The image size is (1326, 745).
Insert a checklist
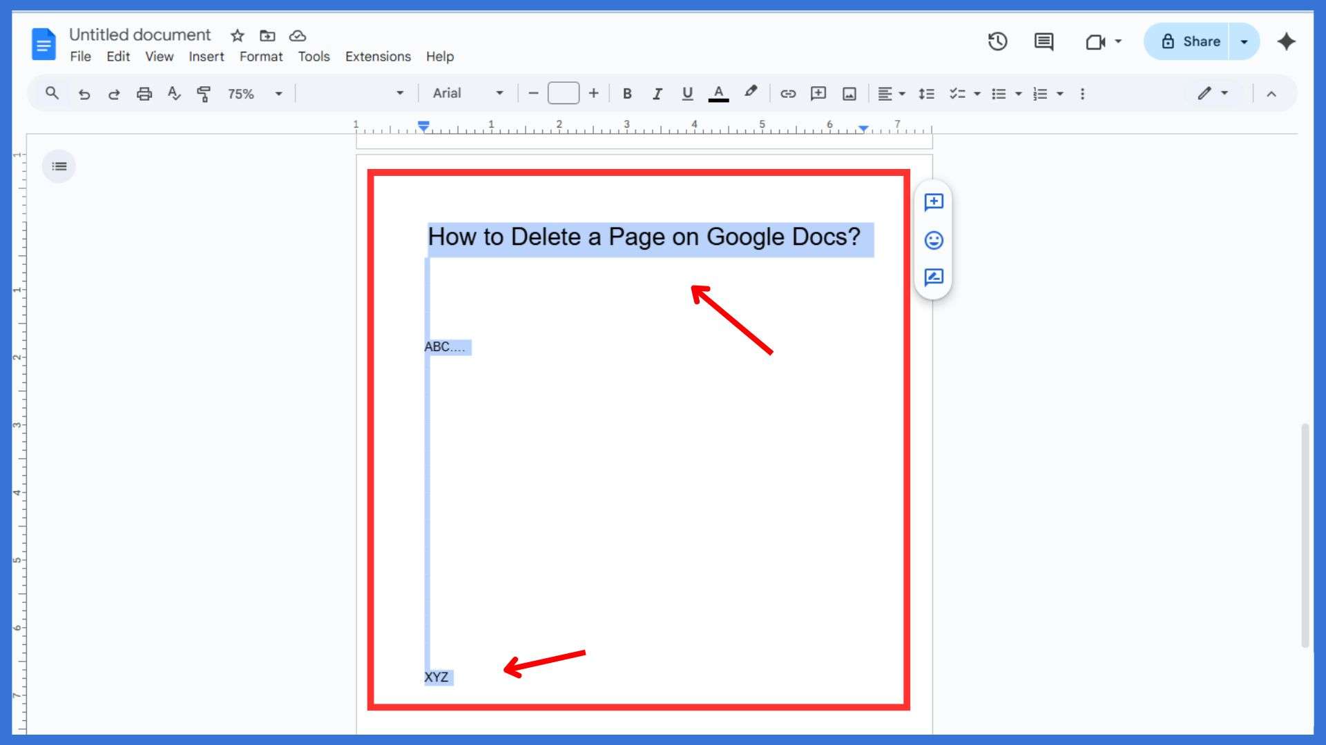(957, 94)
